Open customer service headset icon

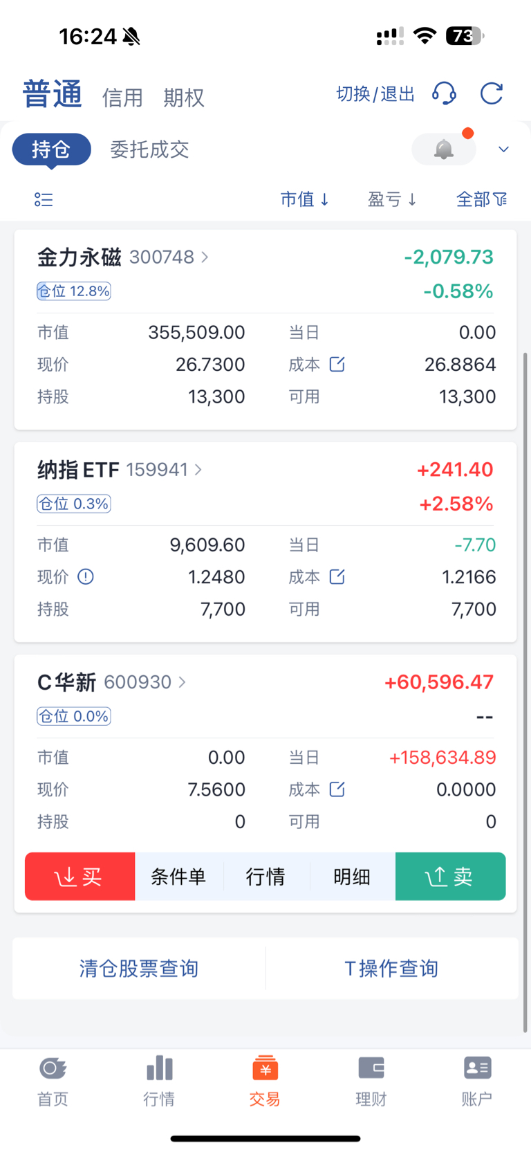[x=444, y=93]
